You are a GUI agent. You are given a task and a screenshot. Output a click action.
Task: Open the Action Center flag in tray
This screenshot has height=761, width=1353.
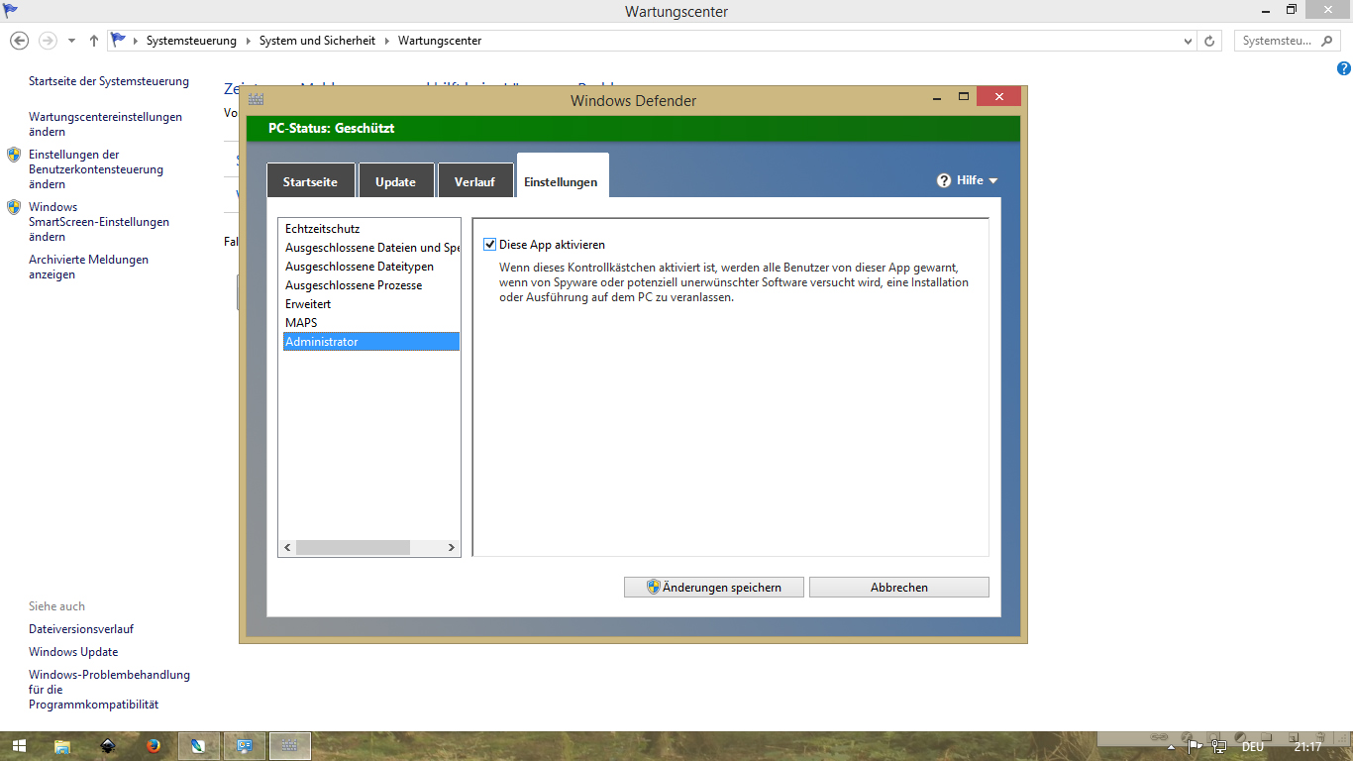point(1196,747)
